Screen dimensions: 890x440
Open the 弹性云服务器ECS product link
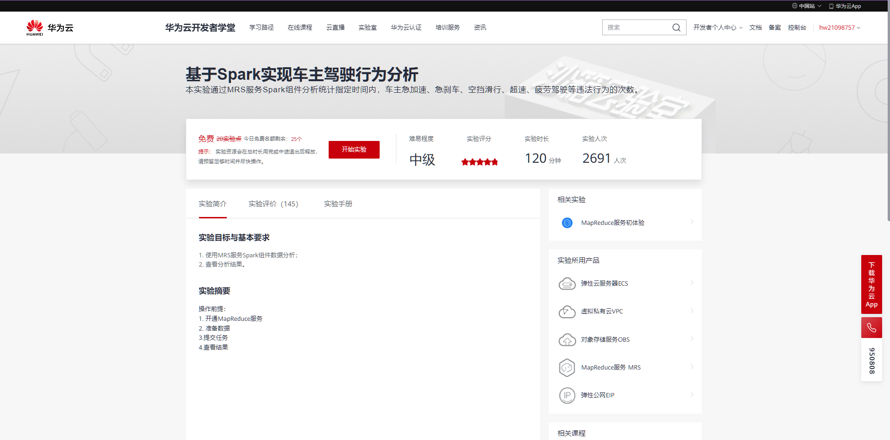[604, 283]
